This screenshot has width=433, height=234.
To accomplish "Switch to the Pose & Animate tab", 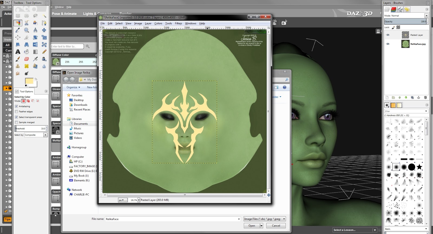I will point(64,14).
